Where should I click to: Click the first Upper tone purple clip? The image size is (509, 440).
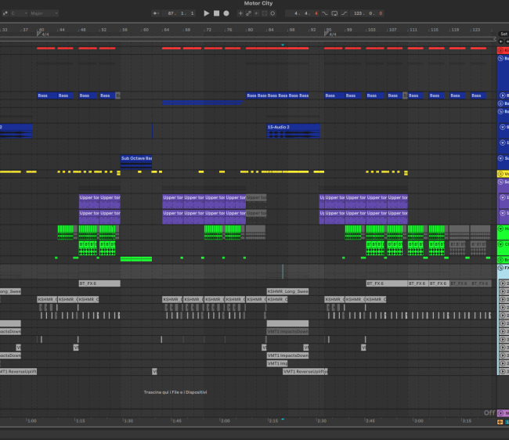(88, 197)
